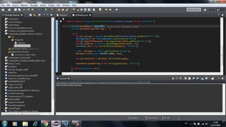This screenshot has width=226, height=127.
Task: Toggle Show Console on standard error change
Action: click(197, 78)
